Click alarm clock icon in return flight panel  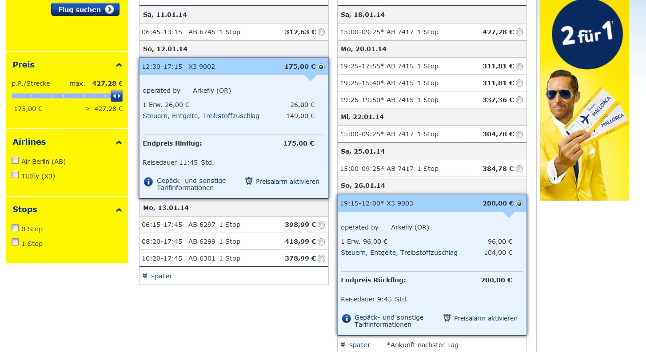coord(447,318)
